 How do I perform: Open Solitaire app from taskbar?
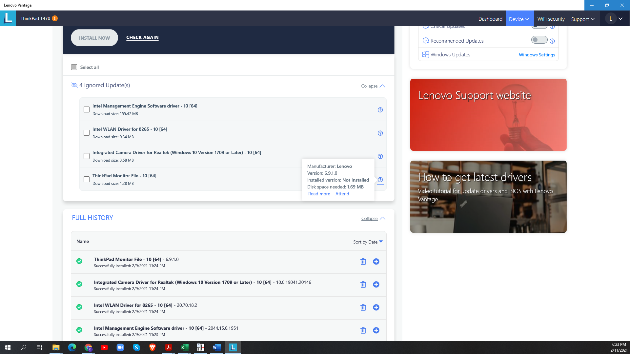pyautogui.click(x=201, y=347)
